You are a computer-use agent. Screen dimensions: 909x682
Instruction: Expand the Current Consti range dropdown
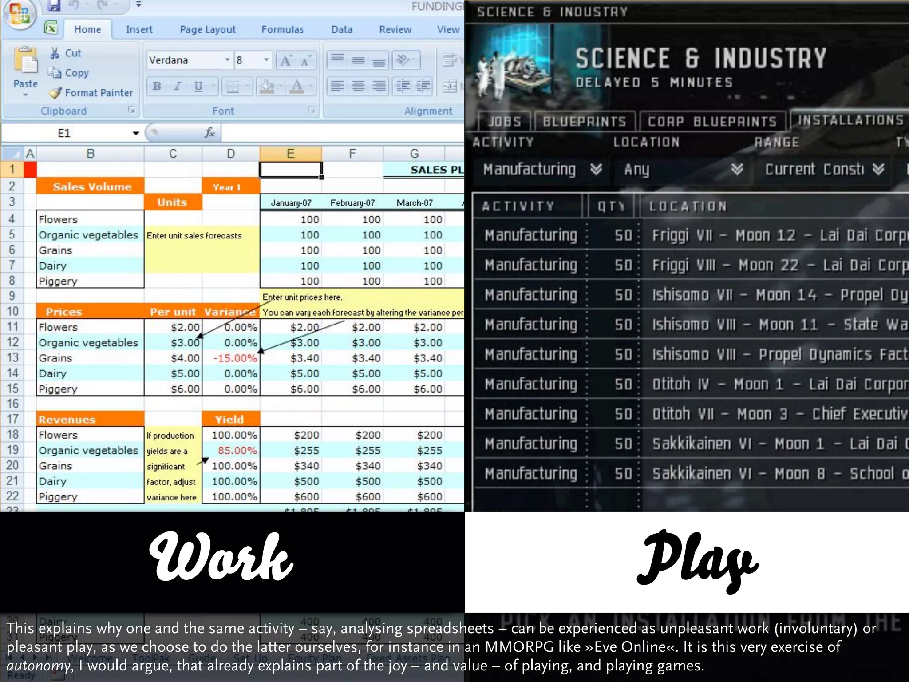pyautogui.click(x=878, y=169)
